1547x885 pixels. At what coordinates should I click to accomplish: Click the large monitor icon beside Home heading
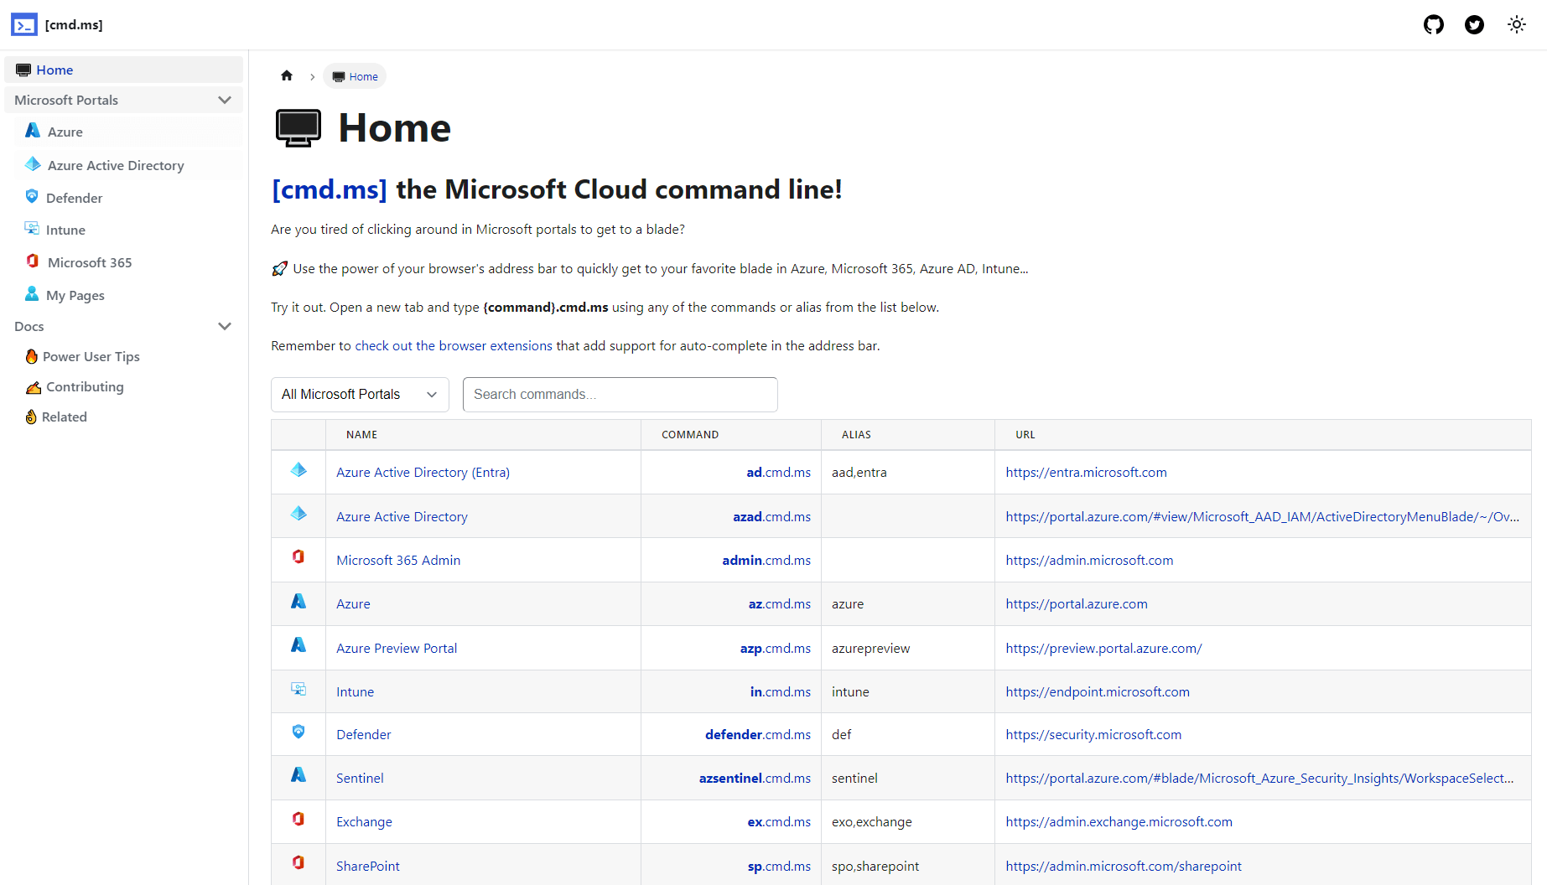[298, 128]
